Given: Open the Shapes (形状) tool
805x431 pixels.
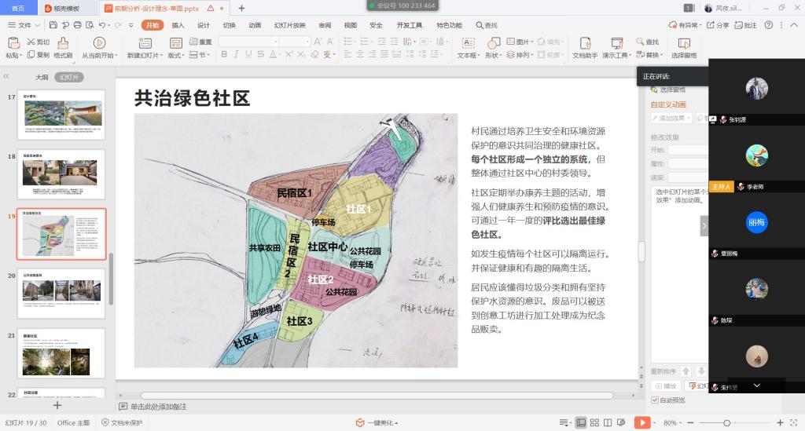Looking at the screenshot, I should 492,43.
